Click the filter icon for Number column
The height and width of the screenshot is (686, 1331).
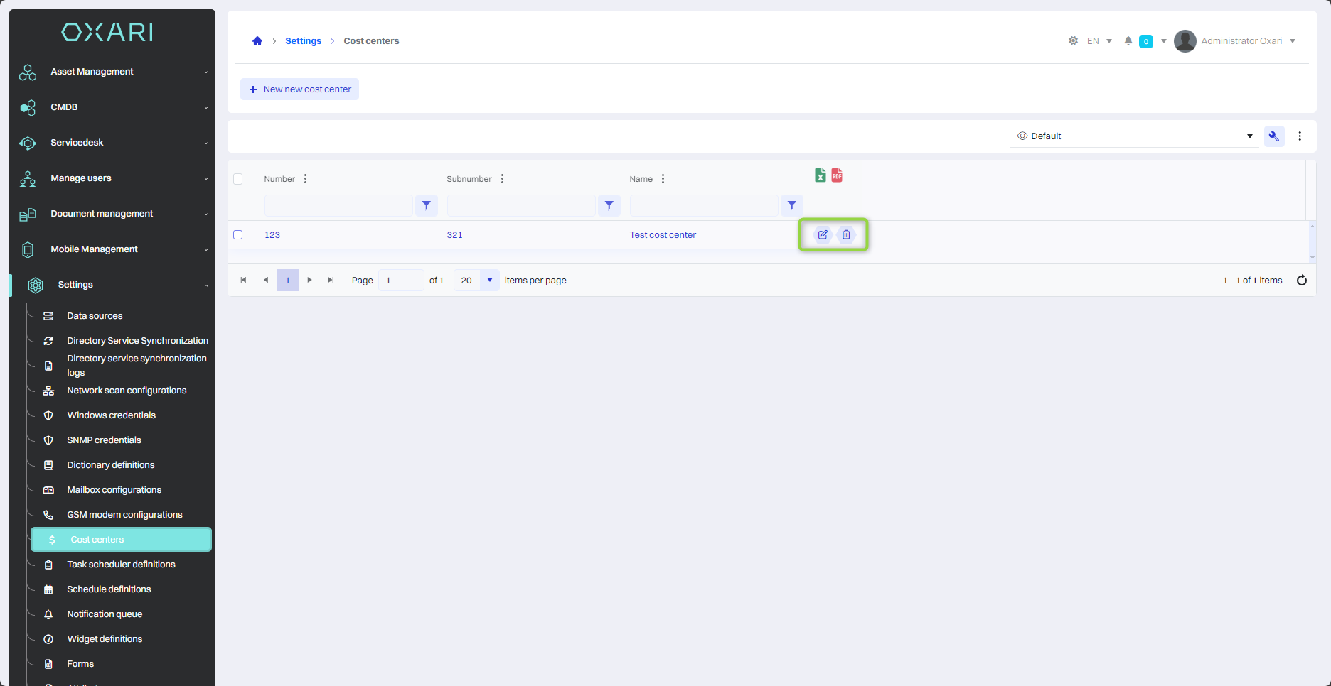[427, 206]
